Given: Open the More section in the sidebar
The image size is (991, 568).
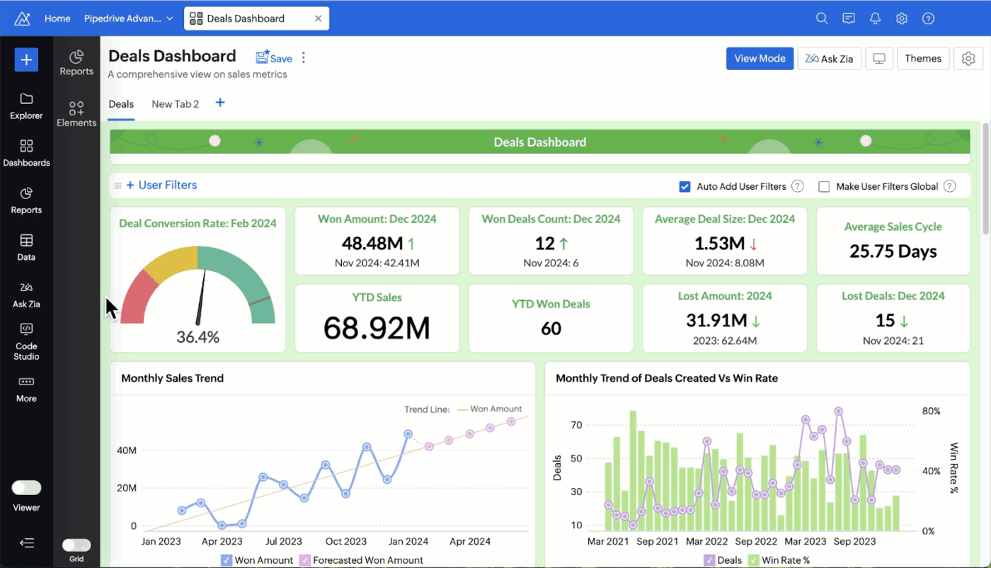Looking at the screenshot, I should point(25,390).
